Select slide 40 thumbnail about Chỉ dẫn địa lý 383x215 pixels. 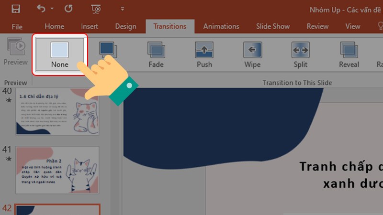coord(57,112)
